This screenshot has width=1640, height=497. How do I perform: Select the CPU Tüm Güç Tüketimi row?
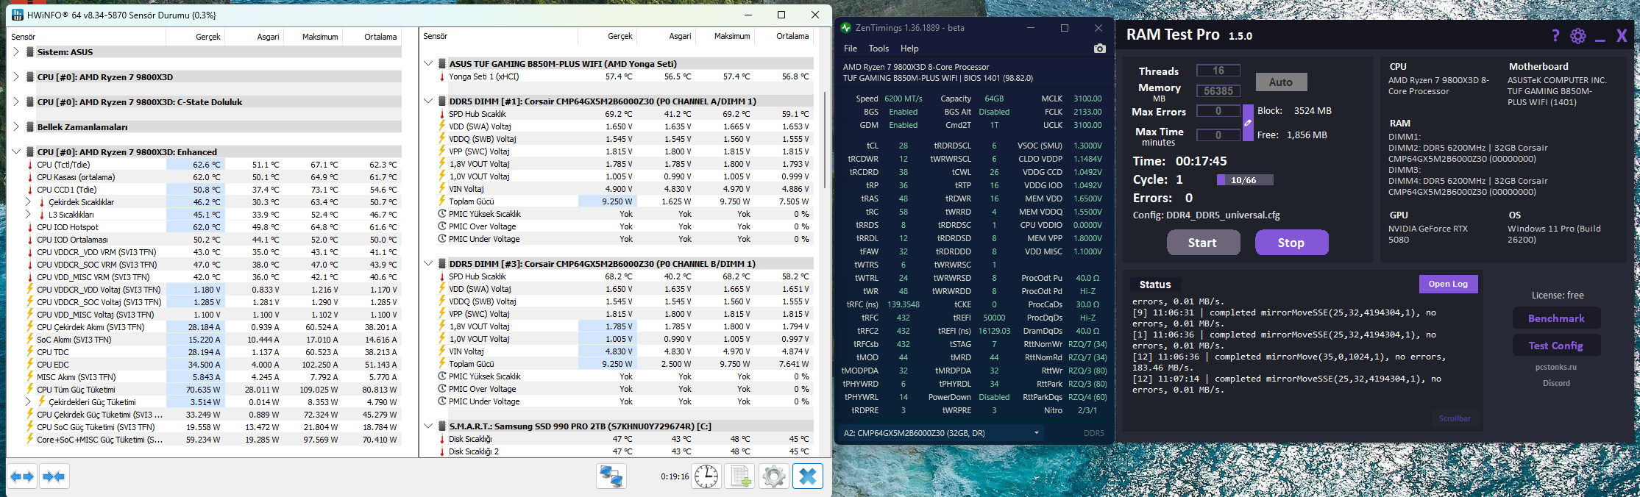213,390
